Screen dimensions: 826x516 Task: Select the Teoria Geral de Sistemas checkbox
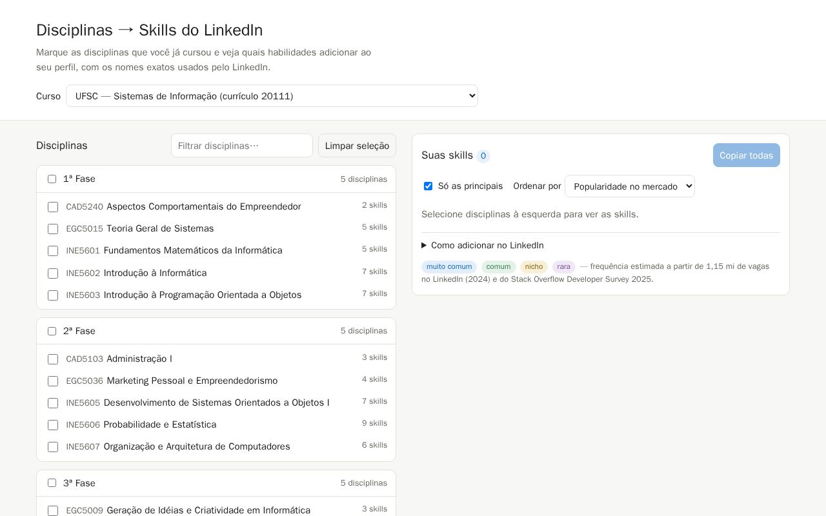click(53, 229)
